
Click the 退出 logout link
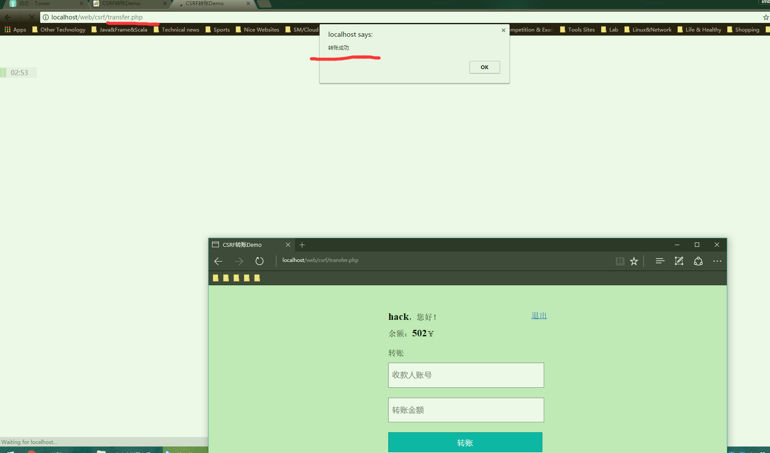539,316
